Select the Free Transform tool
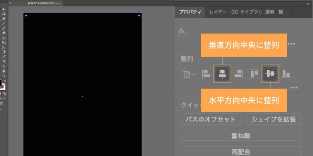The image size is (313, 156). 4,42
